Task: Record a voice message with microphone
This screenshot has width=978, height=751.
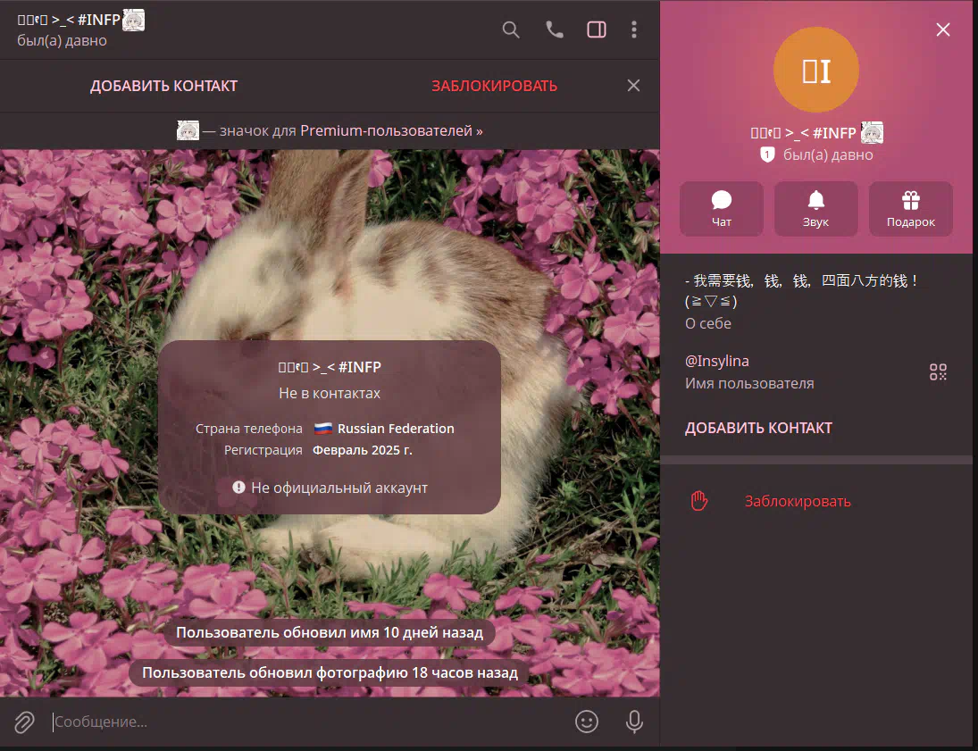Action: pos(634,722)
